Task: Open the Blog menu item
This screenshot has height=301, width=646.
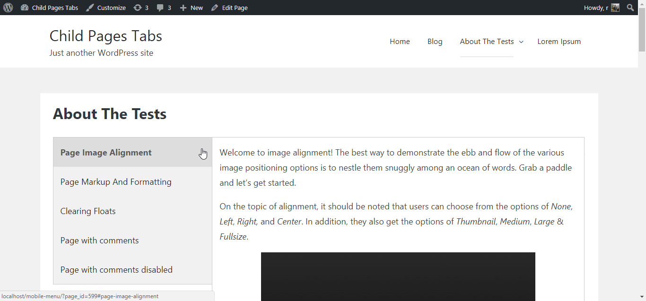Action: click(x=435, y=42)
